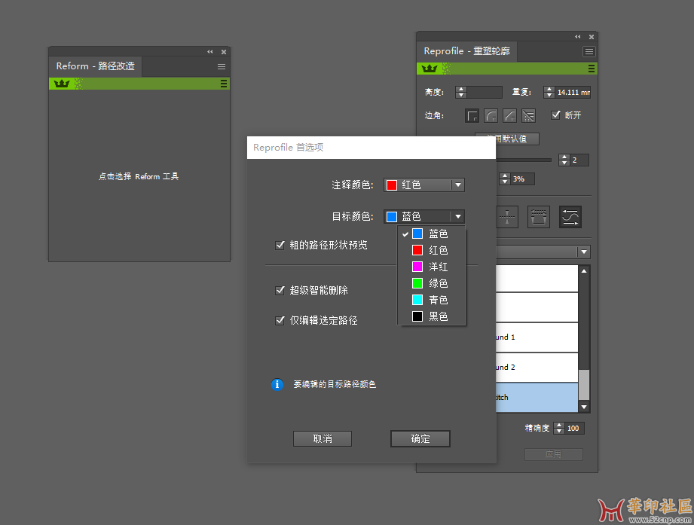This screenshot has height=525, width=694.
Task: Close the 目标颜色 dropdown via its arrow
Action: coord(458,216)
